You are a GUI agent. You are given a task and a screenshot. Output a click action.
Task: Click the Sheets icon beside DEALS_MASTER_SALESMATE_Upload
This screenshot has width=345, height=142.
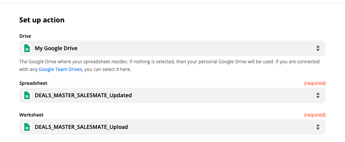pos(27,127)
